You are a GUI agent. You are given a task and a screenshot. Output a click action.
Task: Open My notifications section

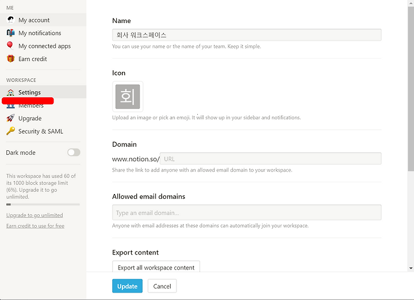pyautogui.click(x=43, y=33)
